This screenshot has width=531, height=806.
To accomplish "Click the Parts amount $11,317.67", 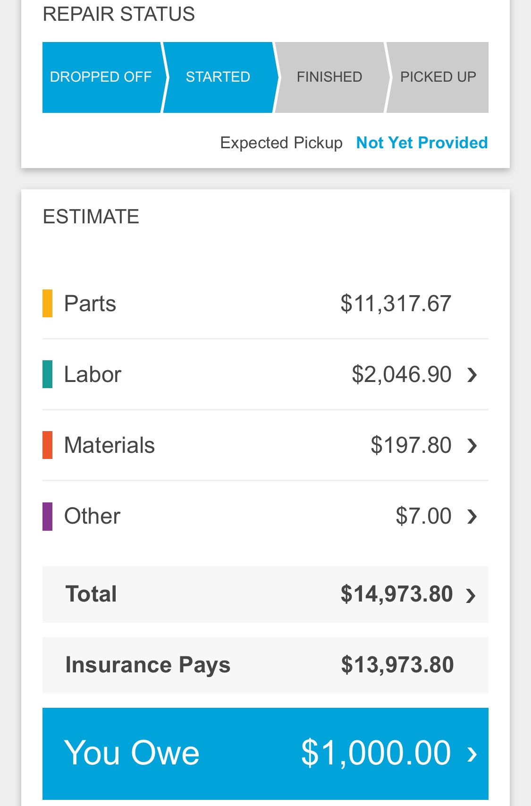I will [396, 303].
